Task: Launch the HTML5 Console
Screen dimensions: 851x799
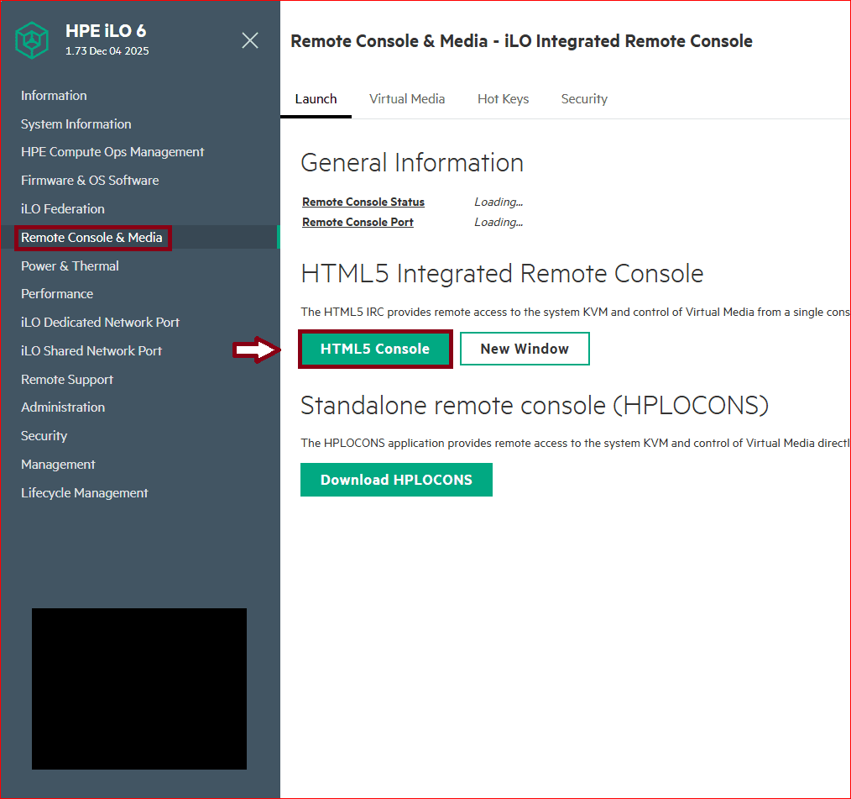Action: pyautogui.click(x=375, y=349)
